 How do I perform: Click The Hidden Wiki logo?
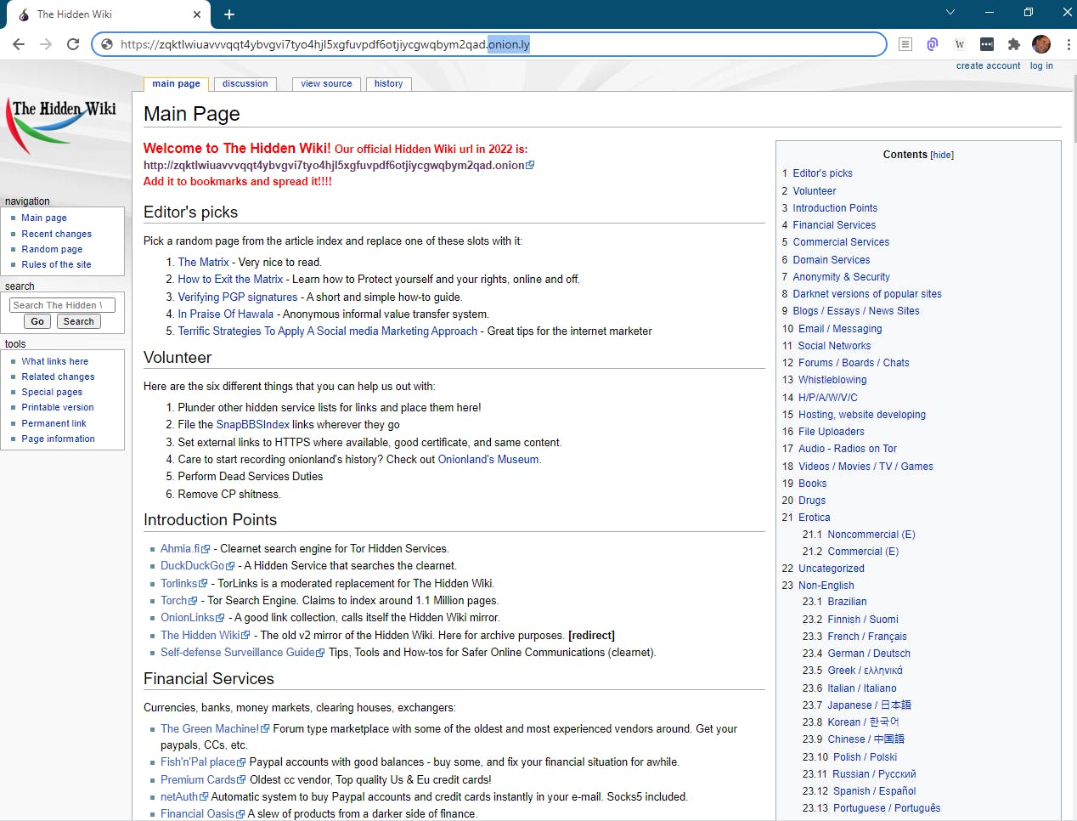click(63, 126)
